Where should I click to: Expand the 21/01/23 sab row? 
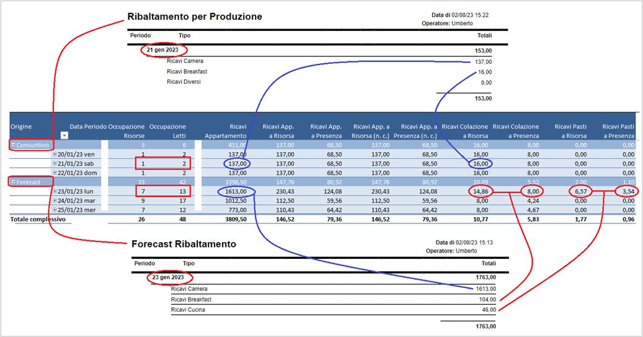[55, 163]
